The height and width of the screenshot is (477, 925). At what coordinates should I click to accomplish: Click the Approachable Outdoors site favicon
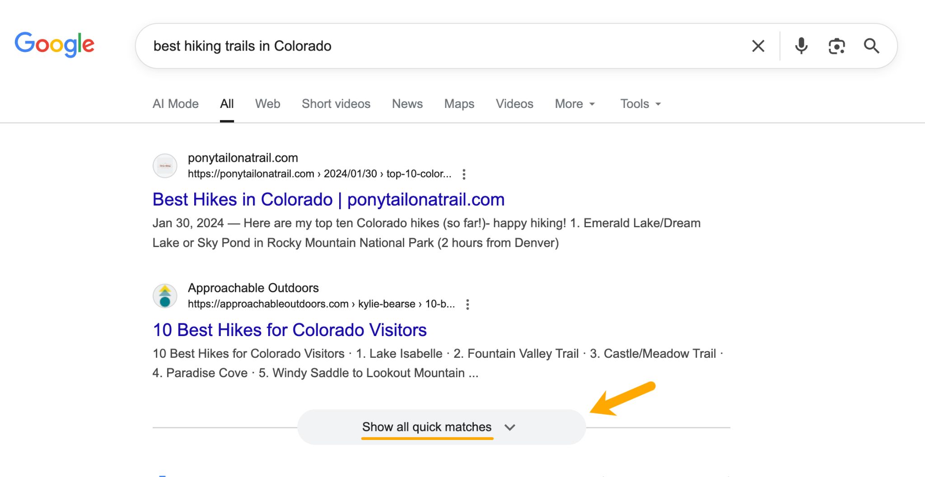165,296
